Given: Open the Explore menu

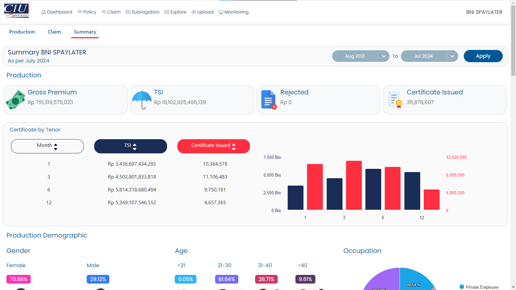Looking at the screenshot, I should click(x=175, y=12).
